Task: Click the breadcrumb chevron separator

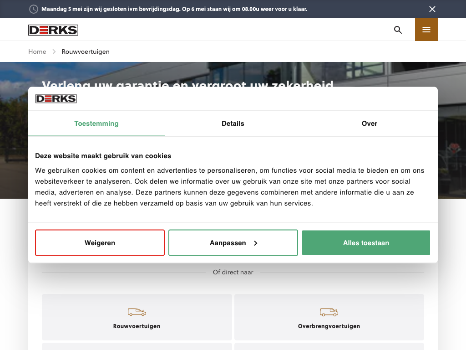Action: 54,51
